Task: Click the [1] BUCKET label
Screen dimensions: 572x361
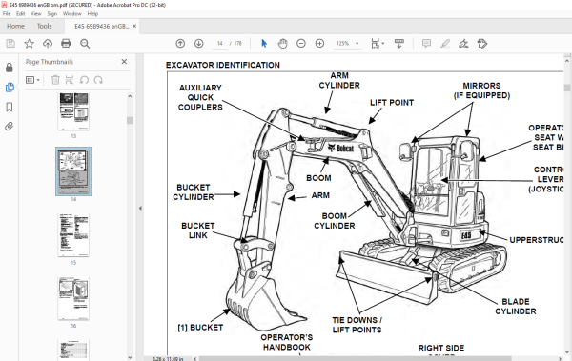Action: point(200,328)
